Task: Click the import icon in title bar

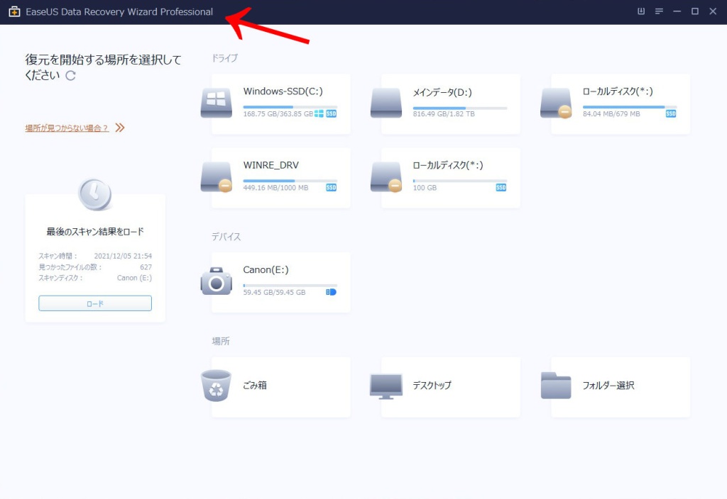Action: click(641, 11)
